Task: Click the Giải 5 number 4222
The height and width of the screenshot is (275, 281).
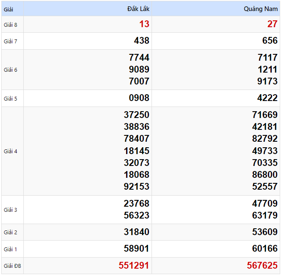Action: tap(267, 98)
